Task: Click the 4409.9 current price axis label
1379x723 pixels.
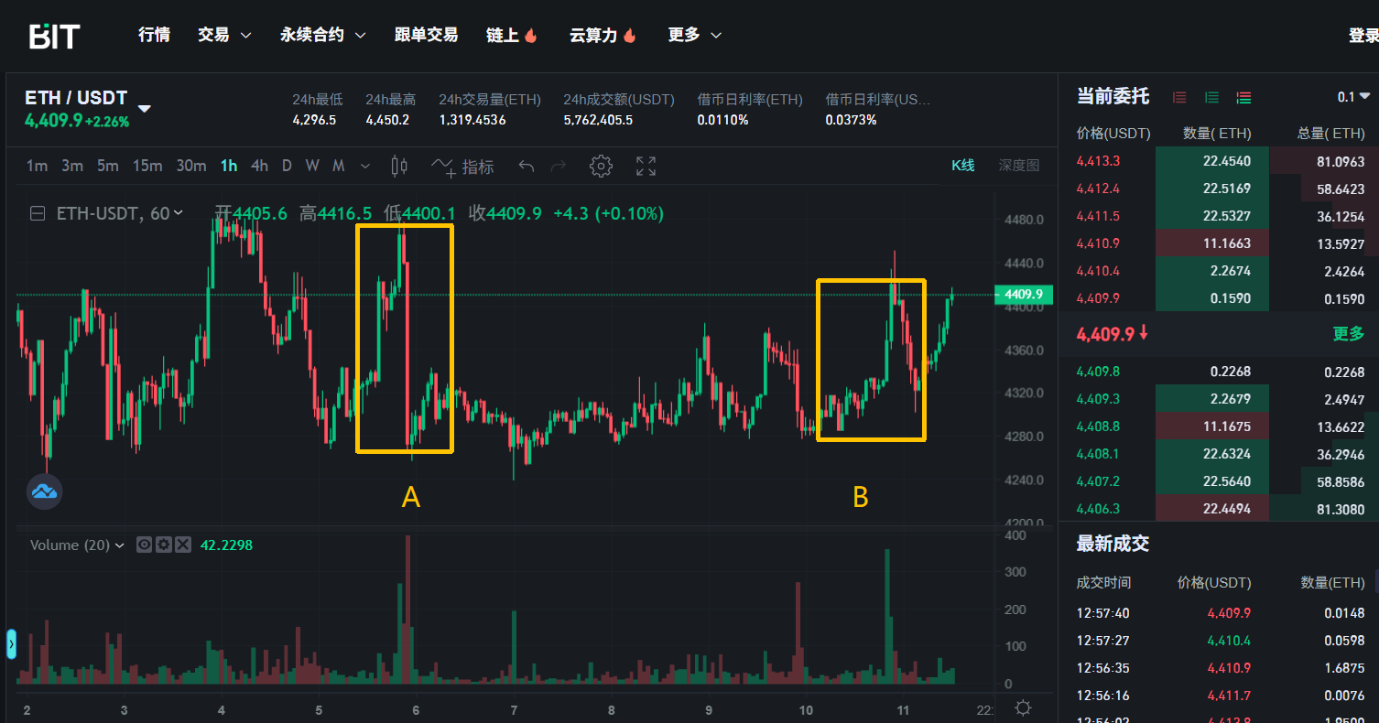Action: (1024, 295)
